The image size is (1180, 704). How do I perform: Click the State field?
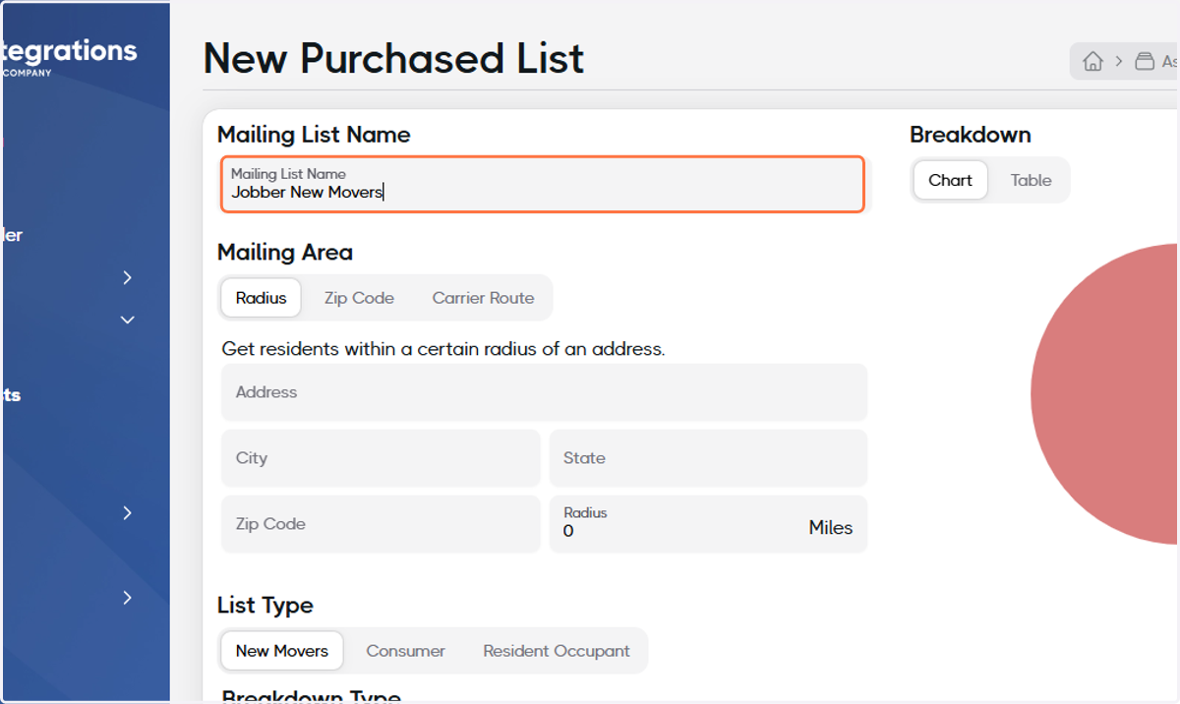tap(708, 458)
